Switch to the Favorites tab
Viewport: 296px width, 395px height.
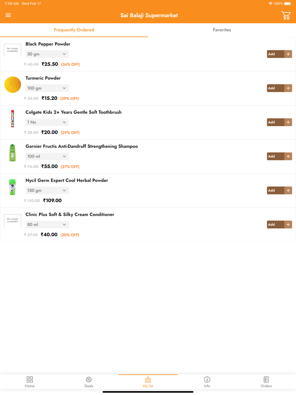tap(222, 30)
